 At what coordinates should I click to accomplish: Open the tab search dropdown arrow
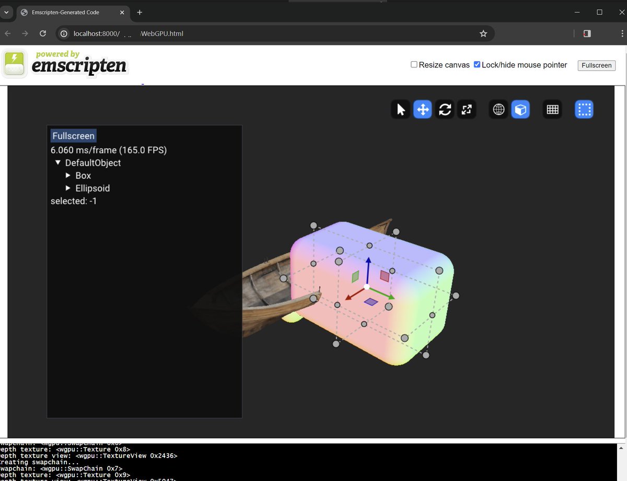coord(6,12)
